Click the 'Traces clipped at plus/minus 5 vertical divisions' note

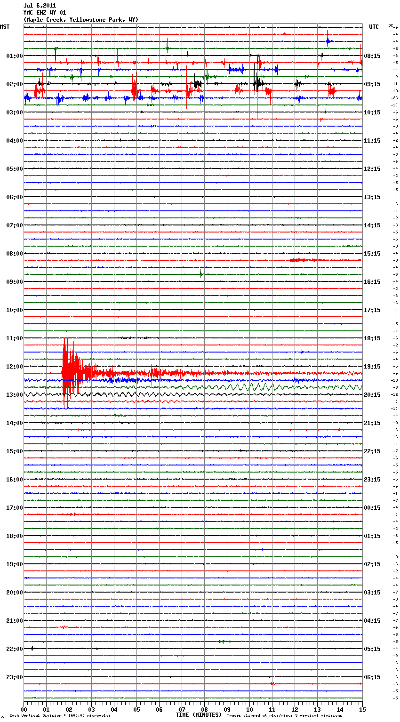pos(284,716)
